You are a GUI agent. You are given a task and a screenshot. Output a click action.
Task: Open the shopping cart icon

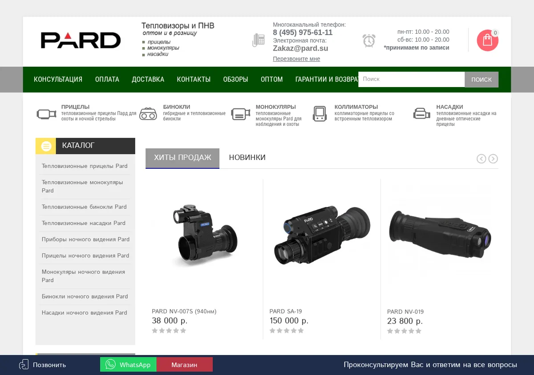click(487, 40)
